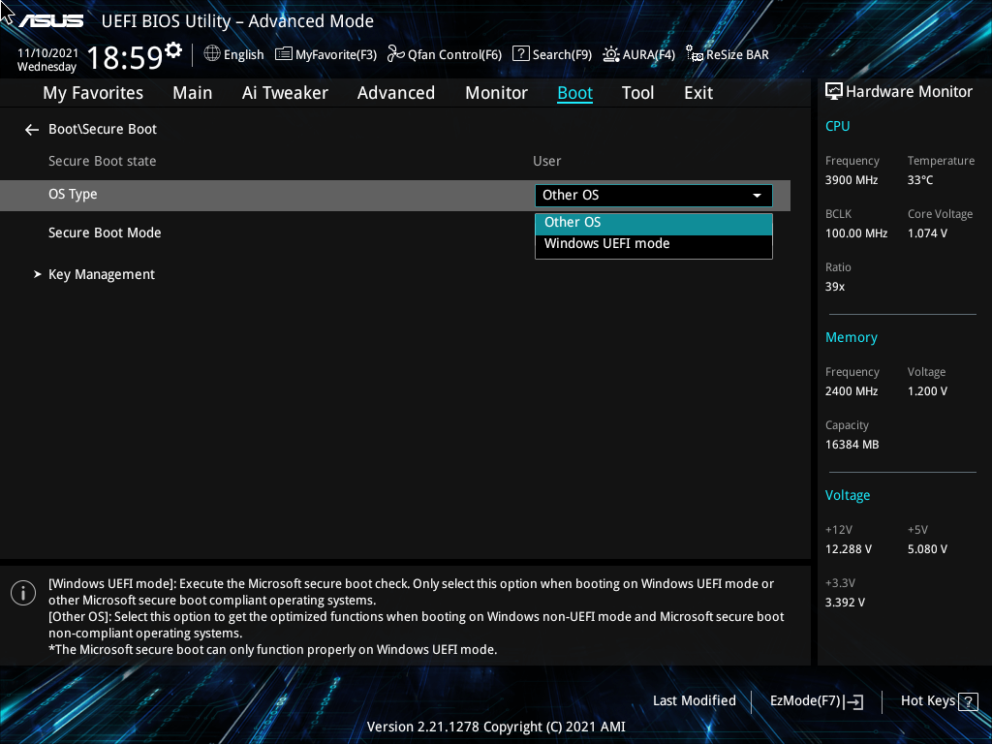Click the Hot Keys question mark icon
Viewport: 992px width, 744px height.
coord(968,701)
